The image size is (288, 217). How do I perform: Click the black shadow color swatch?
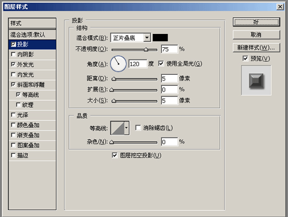(160, 37)
